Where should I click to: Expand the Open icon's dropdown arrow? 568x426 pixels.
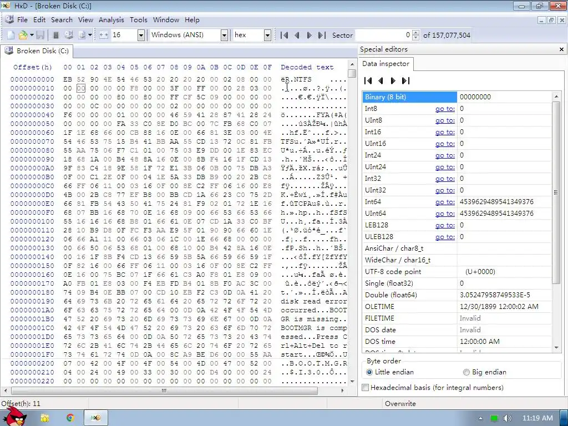(x=32, y=35)
